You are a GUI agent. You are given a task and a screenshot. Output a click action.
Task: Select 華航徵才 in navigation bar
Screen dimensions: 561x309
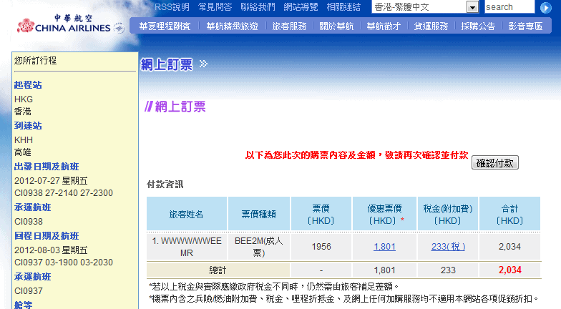tap(384, 26)
